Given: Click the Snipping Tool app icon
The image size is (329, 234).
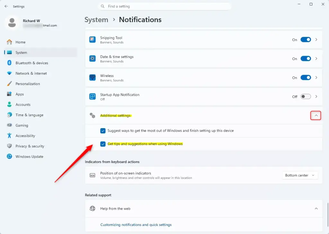Looking at the screenshot, I should 92,39.
